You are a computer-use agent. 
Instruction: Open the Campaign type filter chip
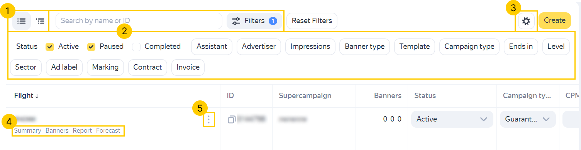coord(469,47)
